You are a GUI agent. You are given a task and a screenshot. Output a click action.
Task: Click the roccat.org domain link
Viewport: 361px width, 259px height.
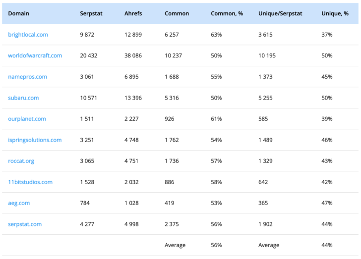click(21, 161)
